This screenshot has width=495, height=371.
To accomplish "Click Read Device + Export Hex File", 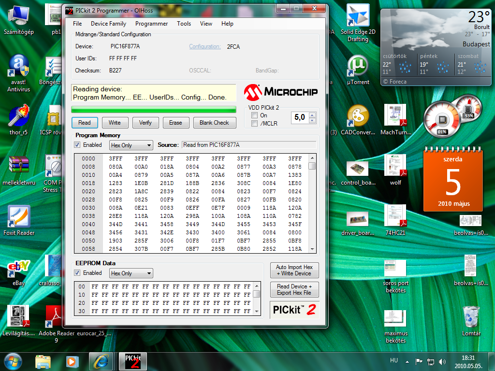I will 294,290.
